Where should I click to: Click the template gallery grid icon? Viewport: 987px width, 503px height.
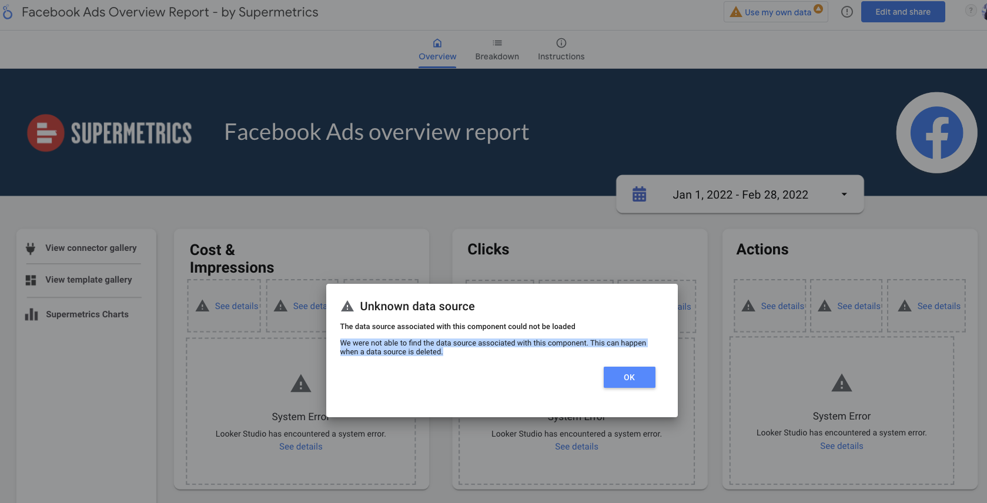(31, 280)
